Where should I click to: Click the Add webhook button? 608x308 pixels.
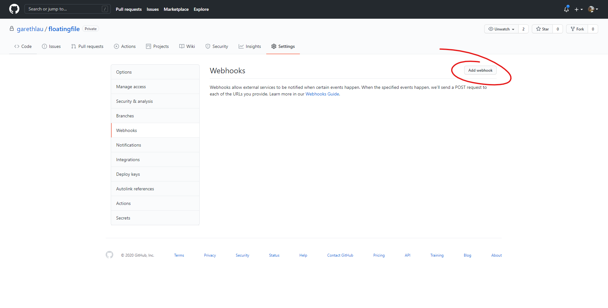480,70
